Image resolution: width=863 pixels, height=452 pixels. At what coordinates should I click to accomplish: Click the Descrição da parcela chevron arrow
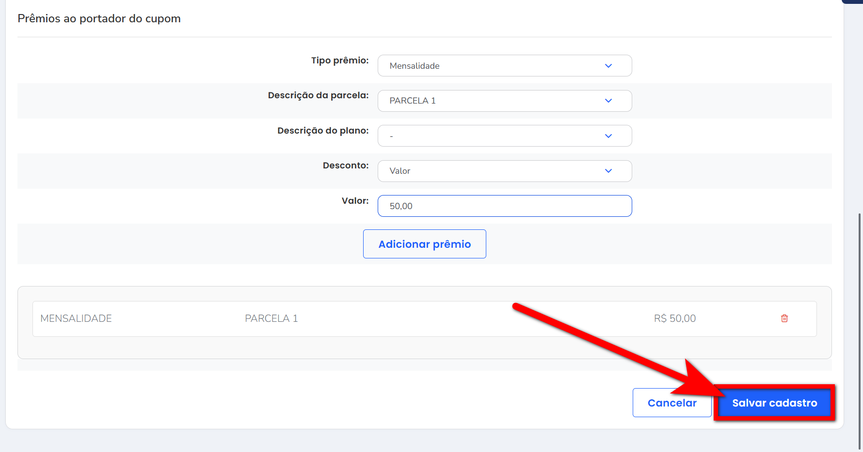click(x=608, y=101)
